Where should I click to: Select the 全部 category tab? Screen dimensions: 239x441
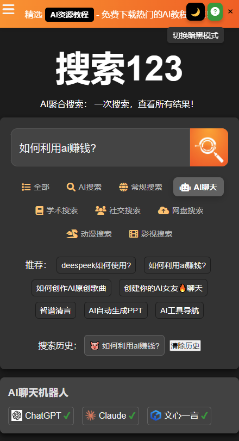(36, 187)
